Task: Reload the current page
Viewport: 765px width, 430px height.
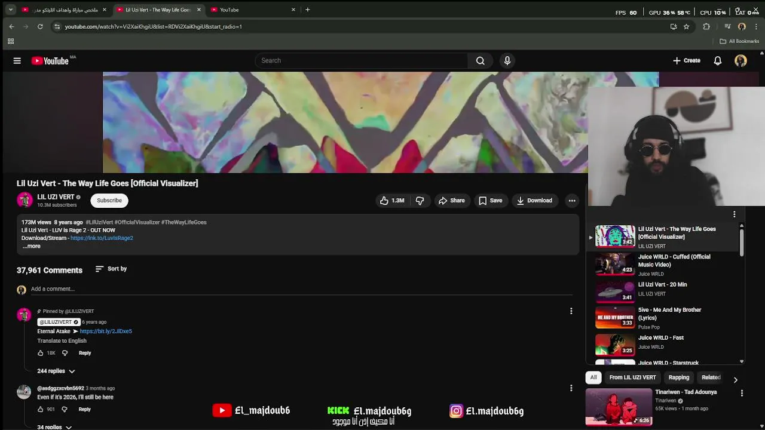Action: tap(40, 26)
